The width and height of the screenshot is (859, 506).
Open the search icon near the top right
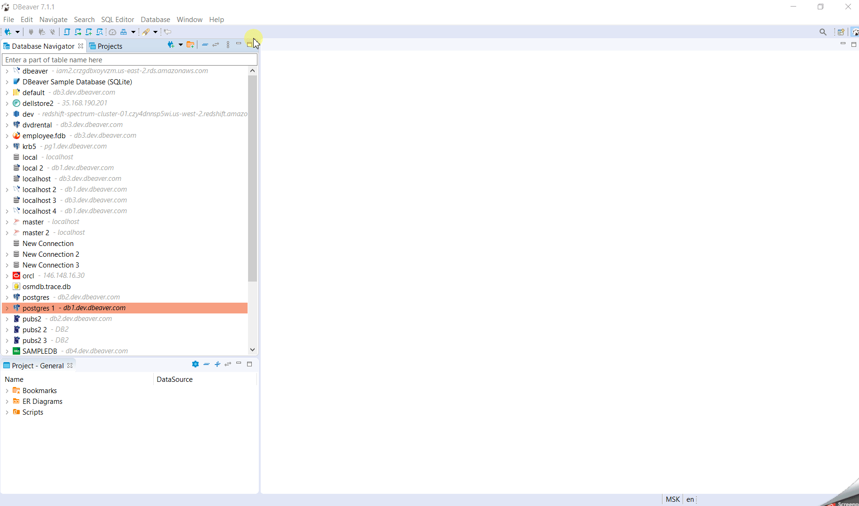coord(823,32)
